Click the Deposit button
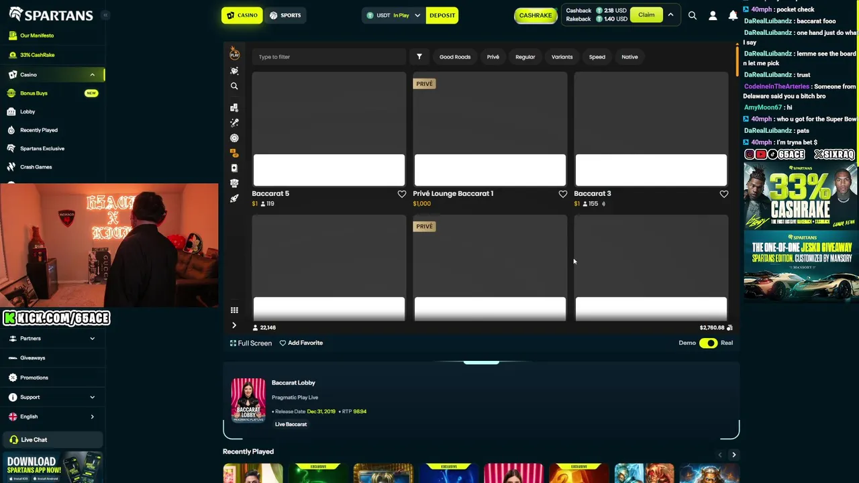The width and height of the screenshot is (859, 483). click(x=442, y=15)
